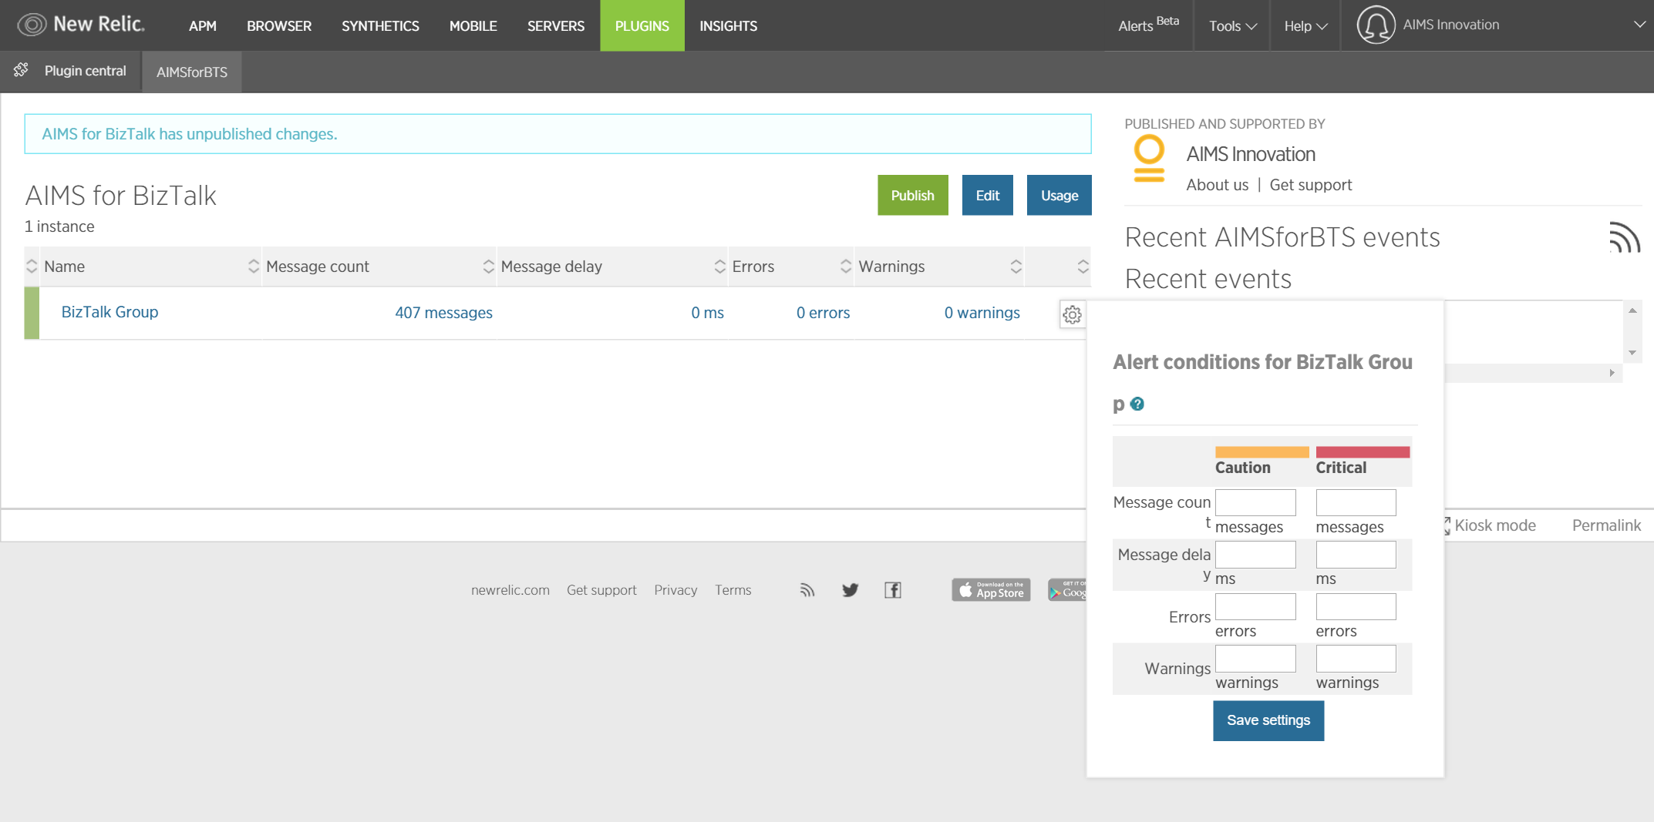This screenshot has height=822, width=1654.
Task: Open Alerts Beta
Action: (1148, 25)
